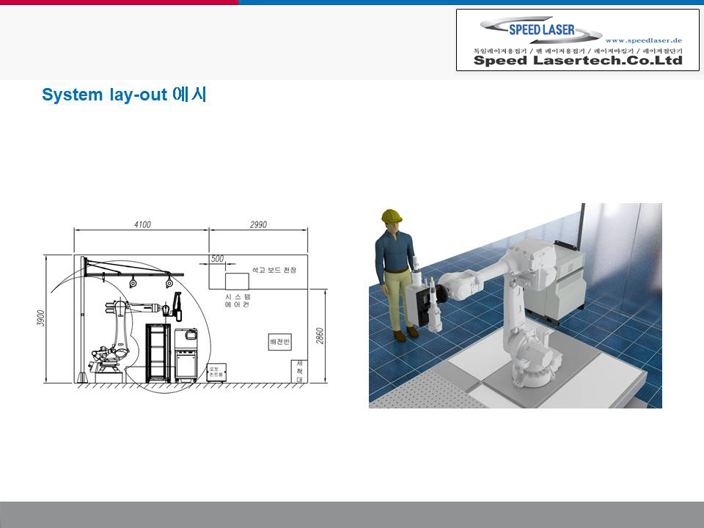Click the '석고 보드 천장' label

(274, 270)
